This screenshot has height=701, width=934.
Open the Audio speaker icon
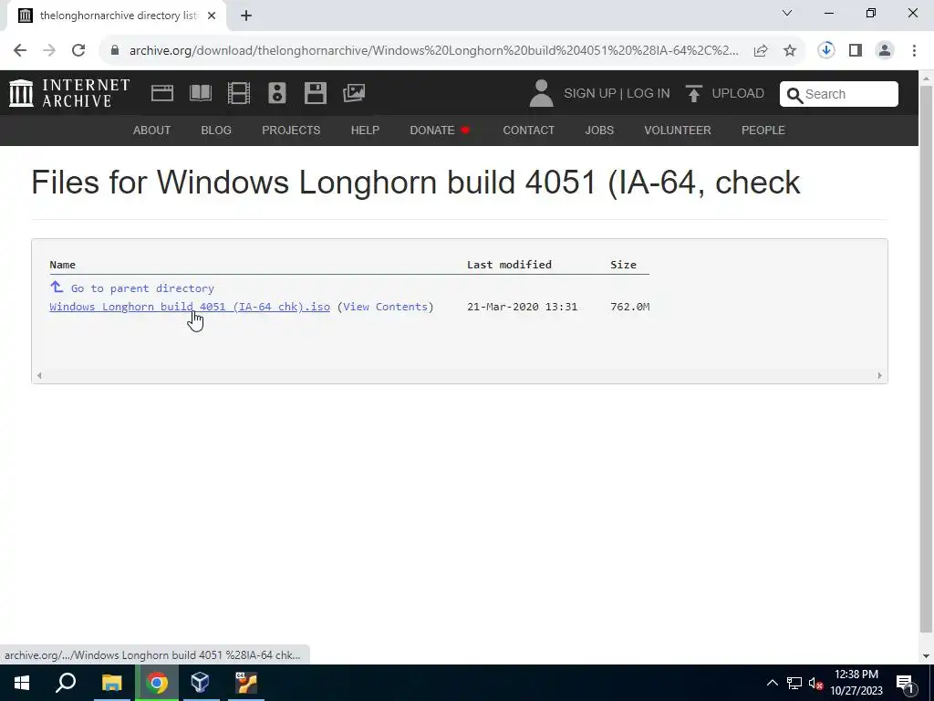277,93
